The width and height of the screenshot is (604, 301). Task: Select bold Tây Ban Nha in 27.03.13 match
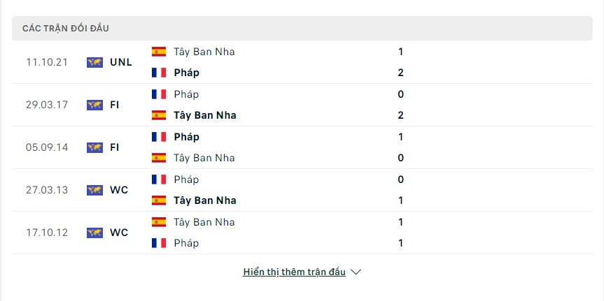[x=205, y=200]
